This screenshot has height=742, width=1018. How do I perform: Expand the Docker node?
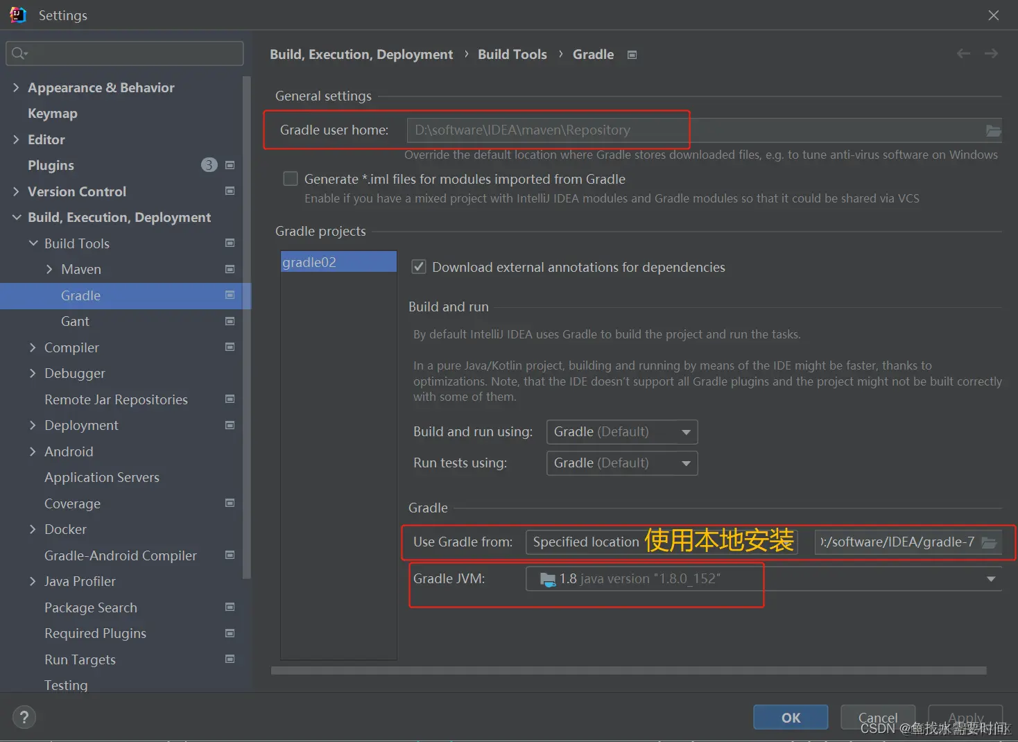pos(33,529)
